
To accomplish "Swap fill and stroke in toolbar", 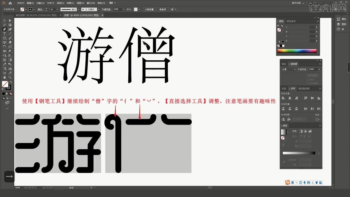I will [x=11, y=82].
